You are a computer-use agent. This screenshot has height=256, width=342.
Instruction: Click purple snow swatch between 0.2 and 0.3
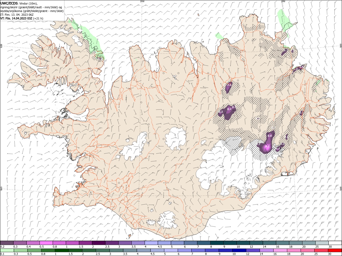coord(7,243)
